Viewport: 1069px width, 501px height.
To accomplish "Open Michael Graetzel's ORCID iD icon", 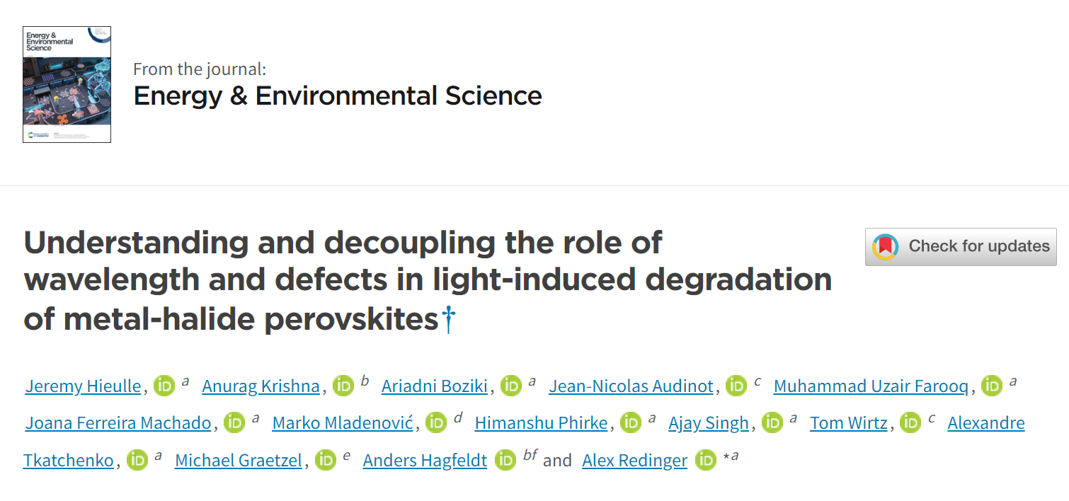I will pos(326,460).
